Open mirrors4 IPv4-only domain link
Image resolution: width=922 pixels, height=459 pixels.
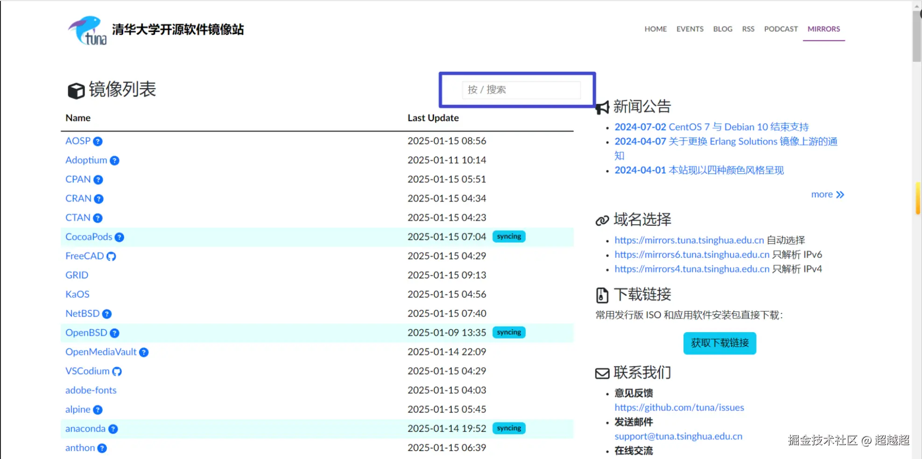pos(692,269)
